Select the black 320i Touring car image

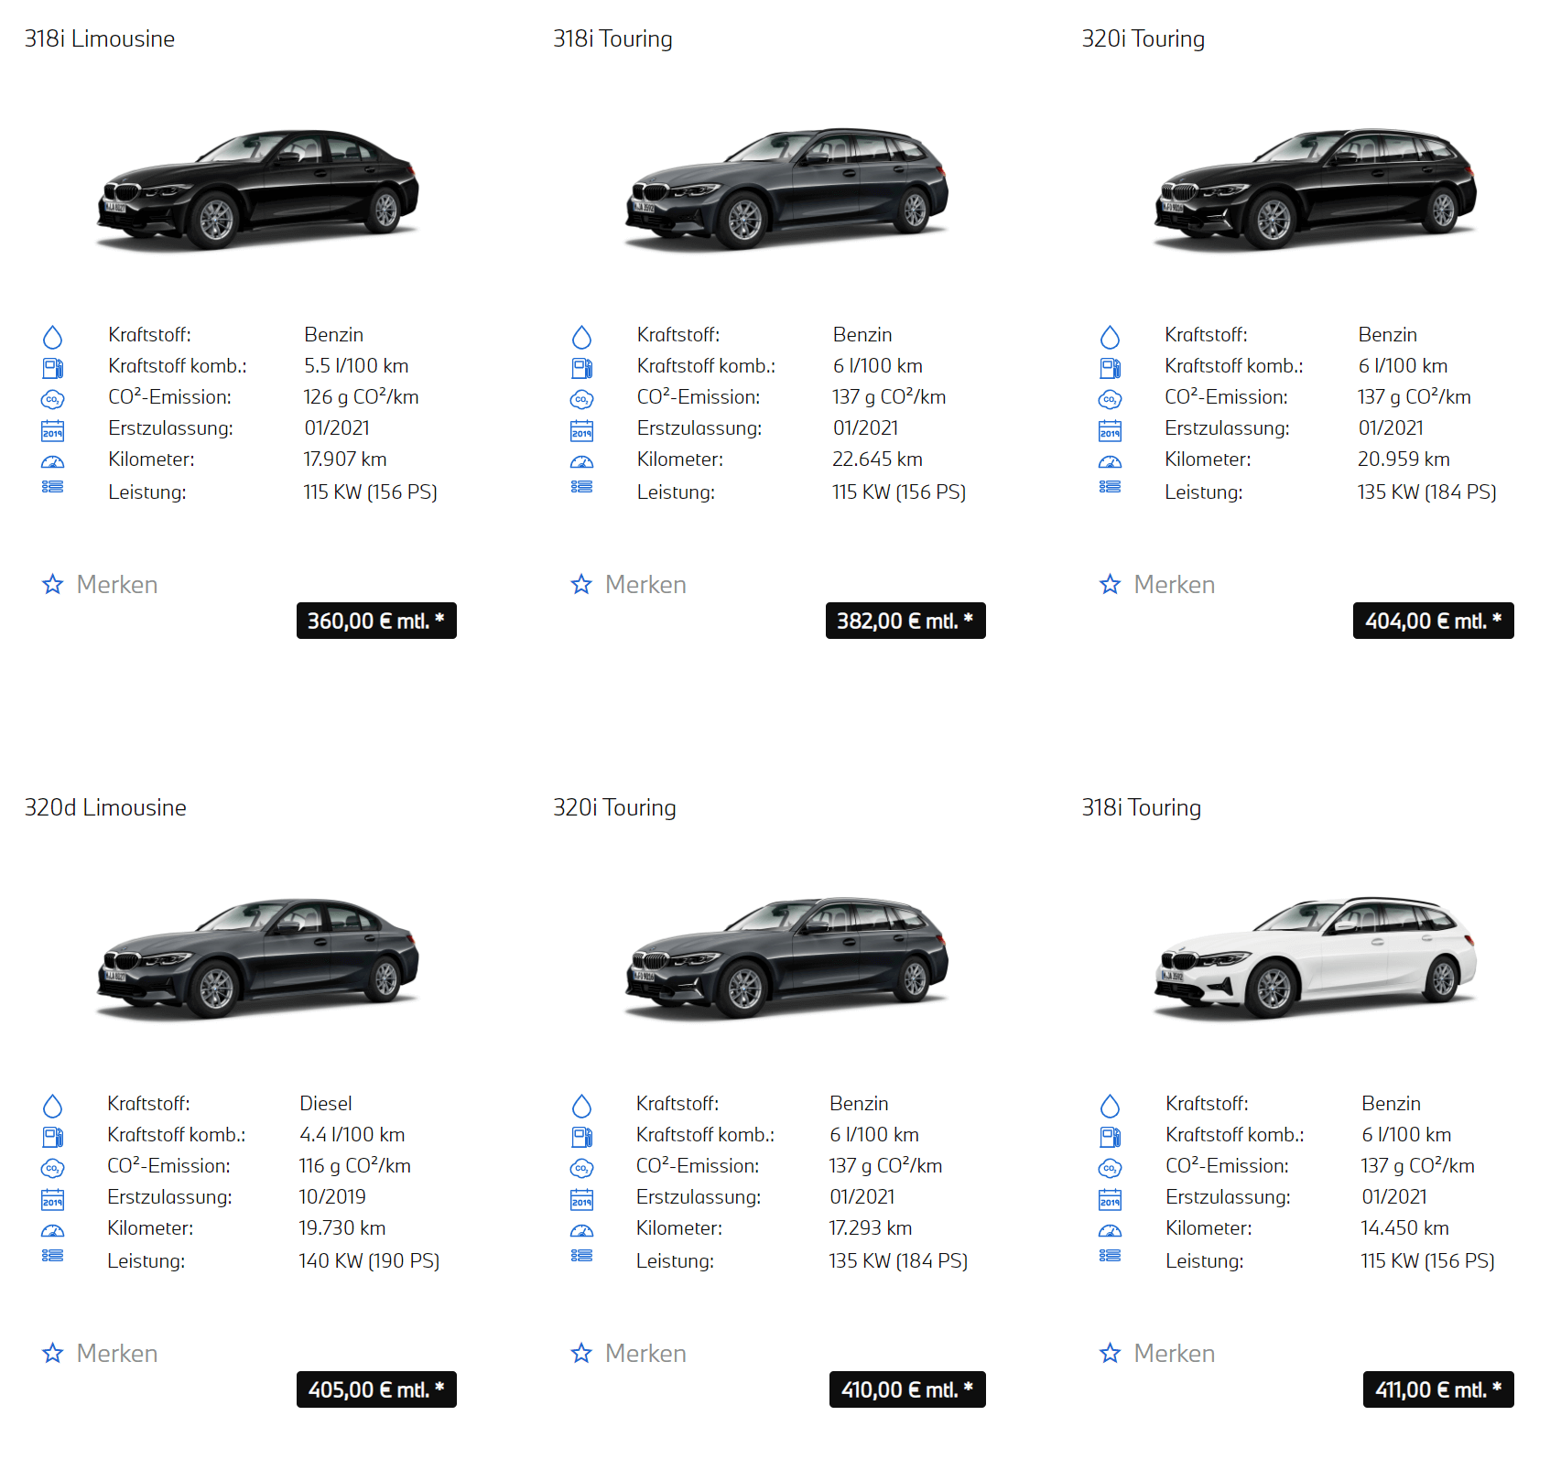[x=1315, y=189]
